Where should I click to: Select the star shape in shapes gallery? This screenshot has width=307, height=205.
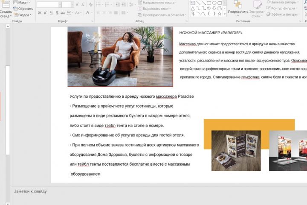pos(220,13)
